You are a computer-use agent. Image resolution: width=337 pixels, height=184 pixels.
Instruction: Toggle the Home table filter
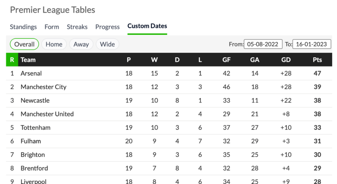click(x=54, y=44)
